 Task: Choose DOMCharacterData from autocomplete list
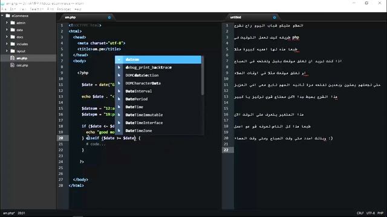[158, 83]
